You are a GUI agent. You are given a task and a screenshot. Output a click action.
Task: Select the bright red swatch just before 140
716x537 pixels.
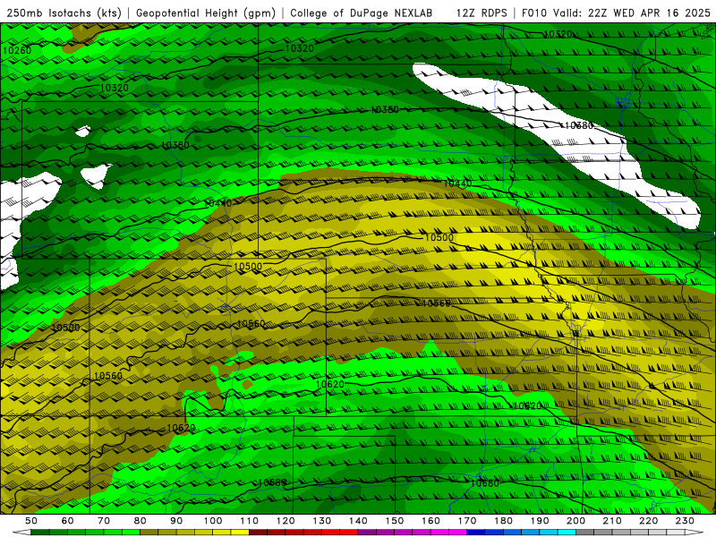pyautogui.click(x=349, y=533)
